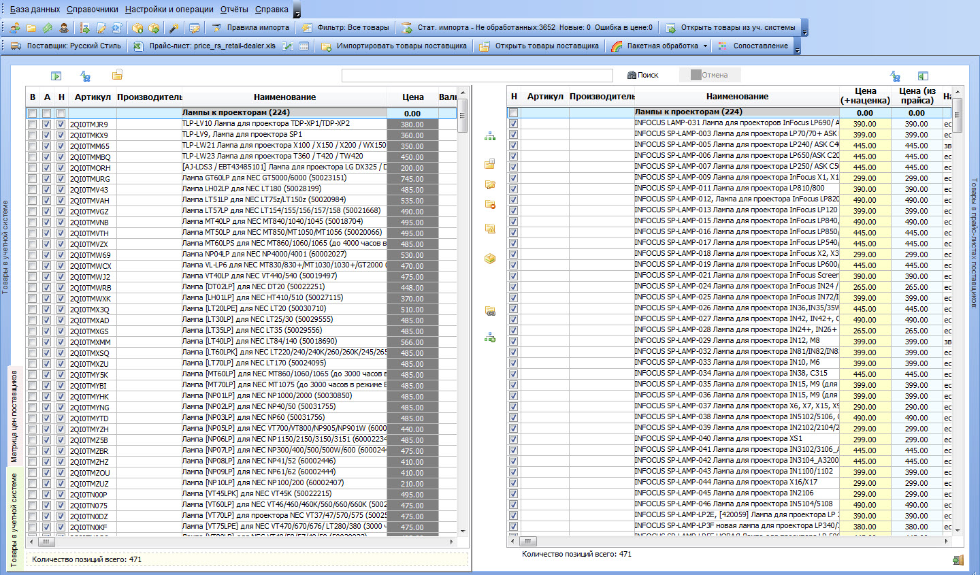Click the folder with document icon between tables
Screen dimensions: 980x575
coord(489,163)
